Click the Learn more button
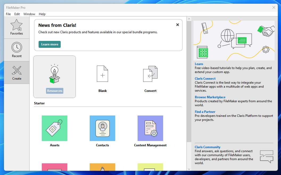 point(50,44)
